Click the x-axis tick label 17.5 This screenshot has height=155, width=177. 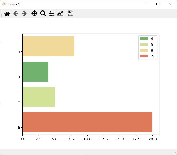136,139
